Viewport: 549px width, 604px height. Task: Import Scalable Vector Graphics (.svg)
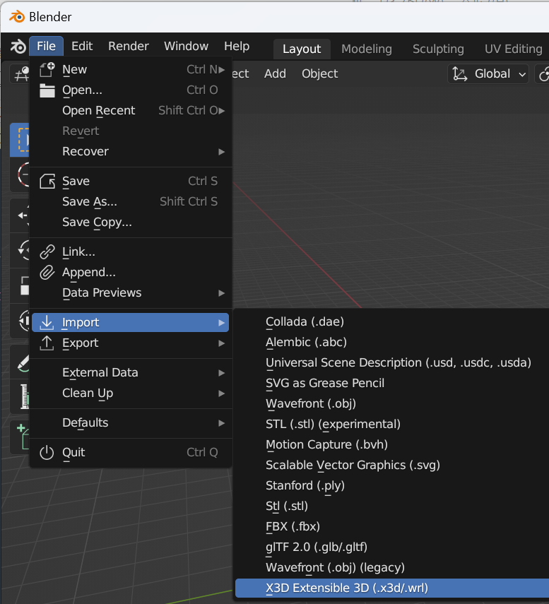(x=392, y=465)
